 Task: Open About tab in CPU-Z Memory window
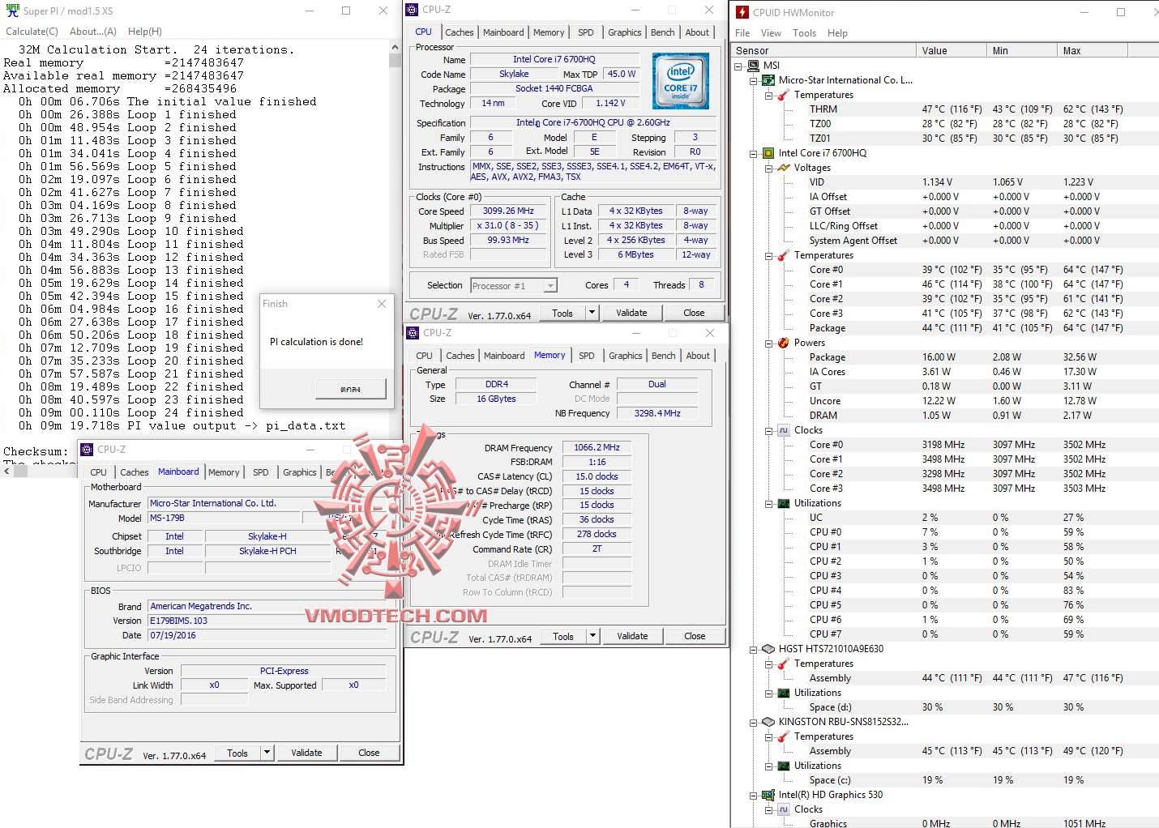tap(698, 356)
